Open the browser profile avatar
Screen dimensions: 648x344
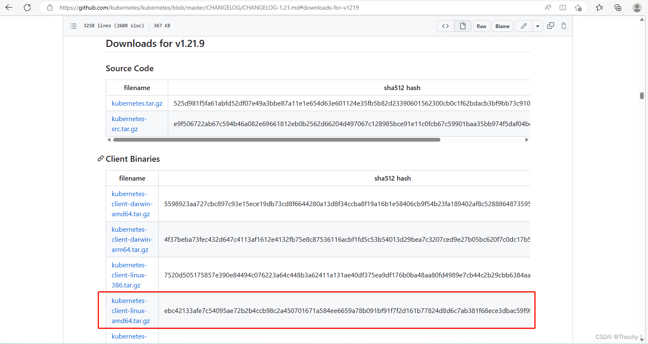coord(637,7)
